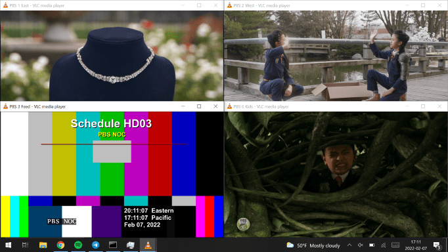Open the terminal window from the taskbar

pos(113,245)
